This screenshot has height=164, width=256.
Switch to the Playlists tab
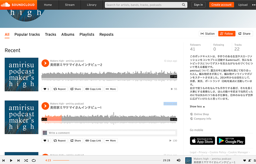coord(87,34)
